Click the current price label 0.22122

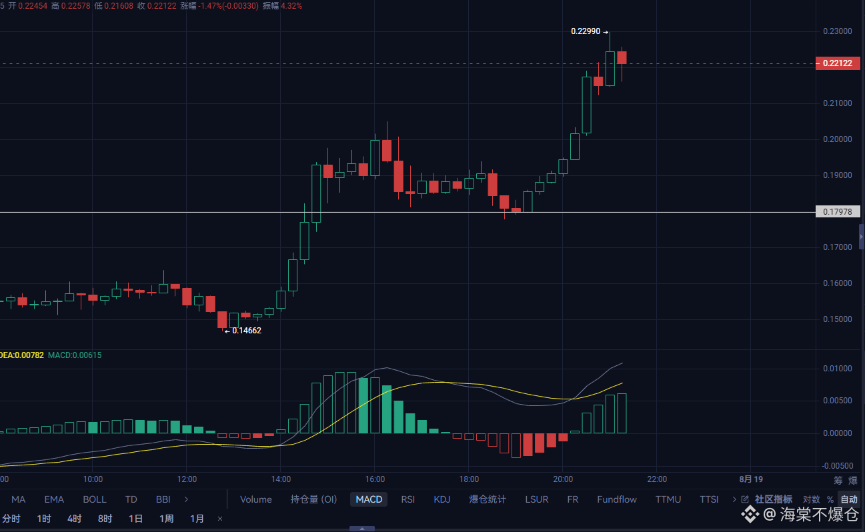[x=838, y=63]
